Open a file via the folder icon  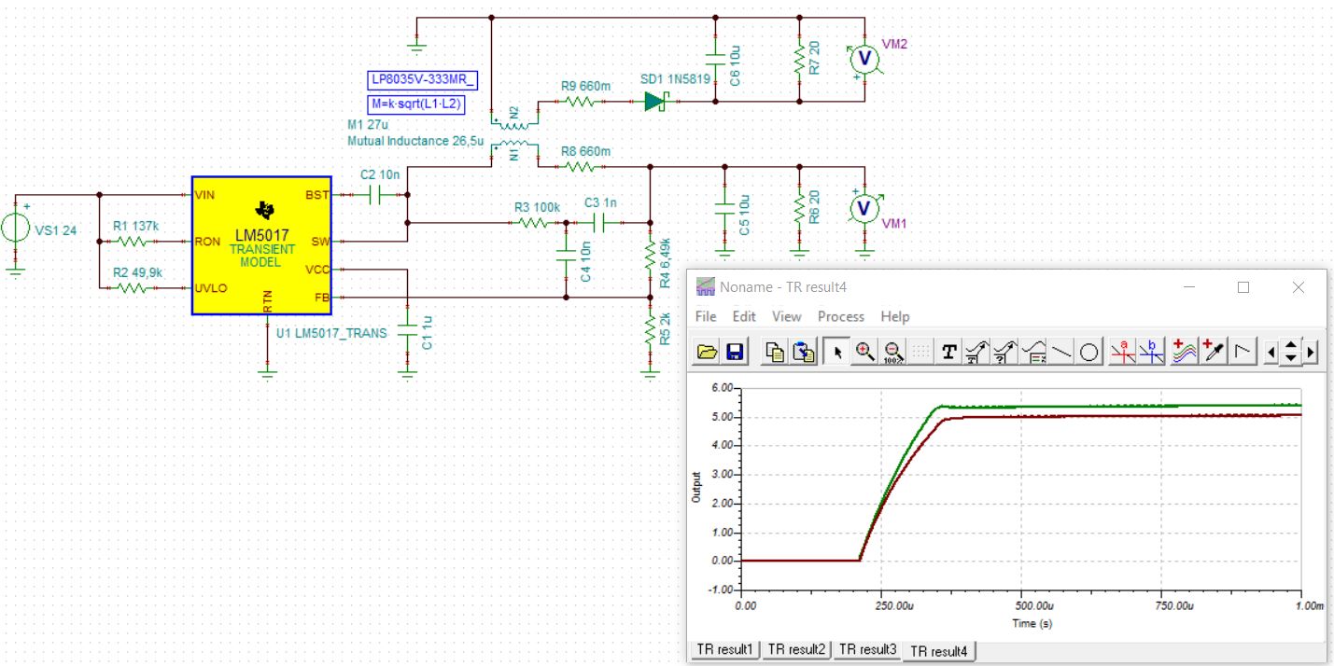(708, 352)
